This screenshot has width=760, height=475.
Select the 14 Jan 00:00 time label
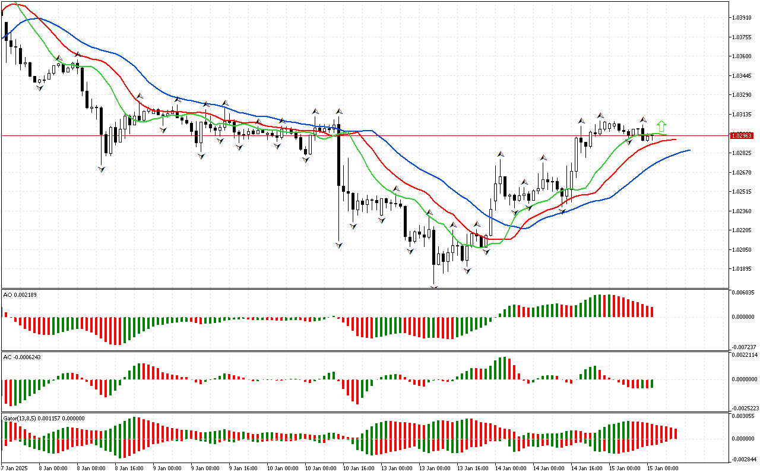511,468
